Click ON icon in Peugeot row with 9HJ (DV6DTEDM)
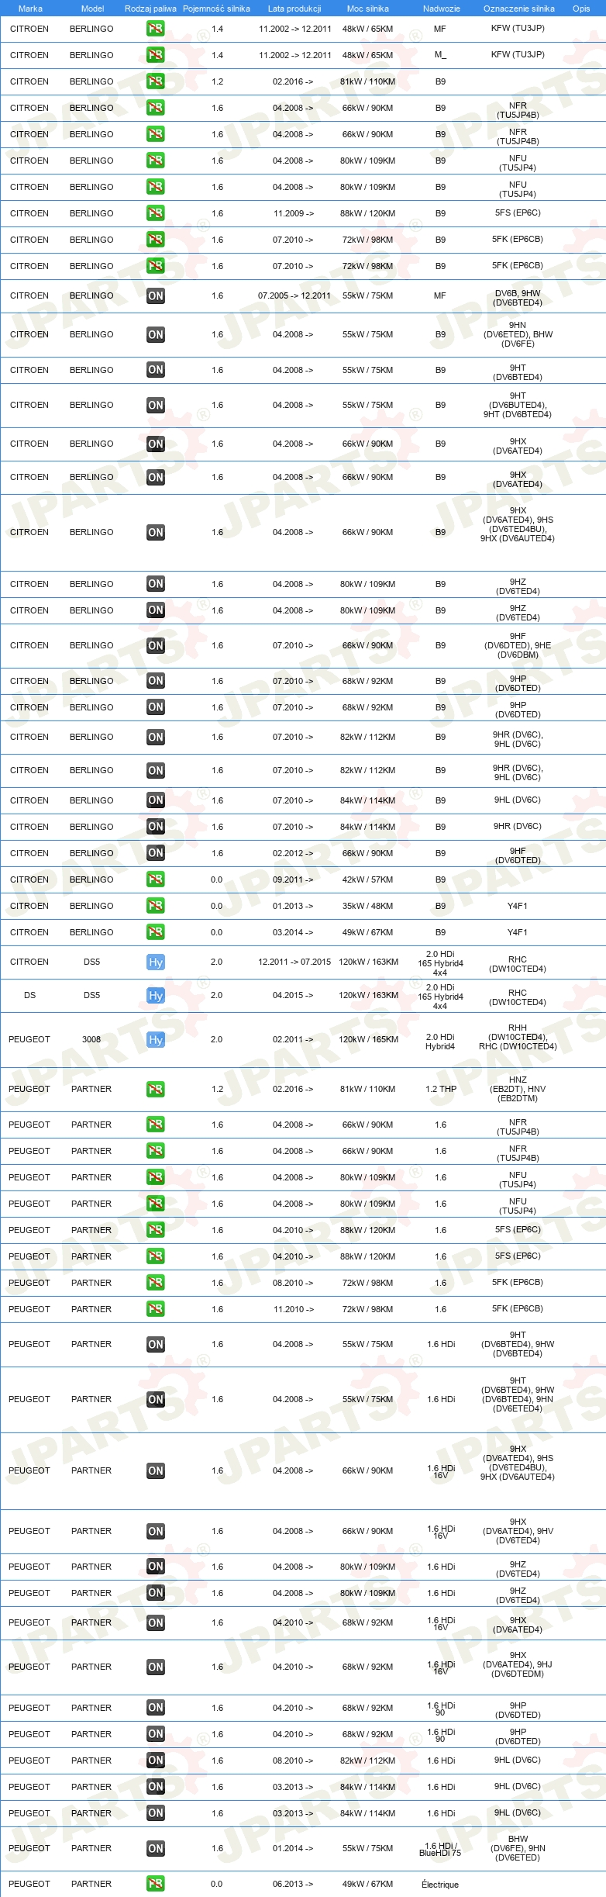The image size is (606, 1897). (155, 1667)
